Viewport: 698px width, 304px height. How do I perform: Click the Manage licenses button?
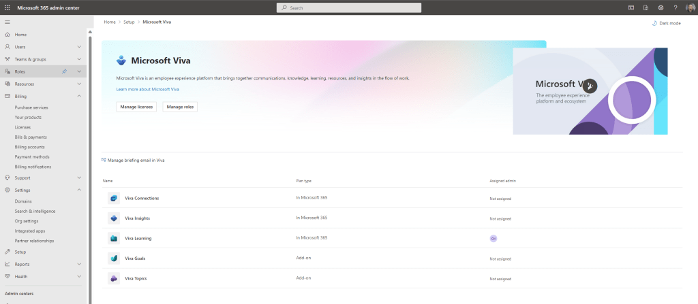[x=136, y=107]
